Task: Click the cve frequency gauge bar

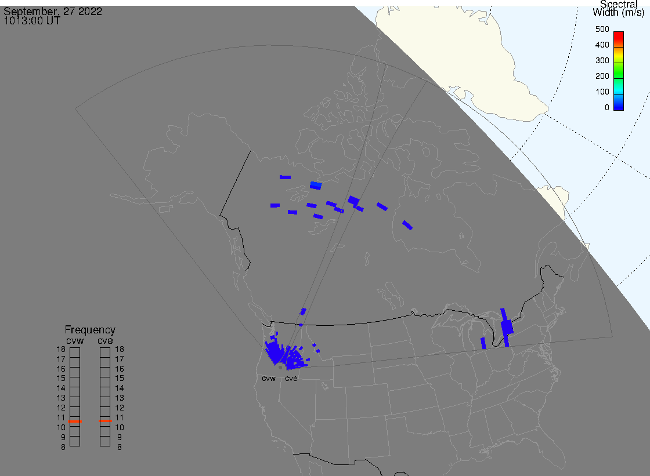Action: [x=105, y=397]
